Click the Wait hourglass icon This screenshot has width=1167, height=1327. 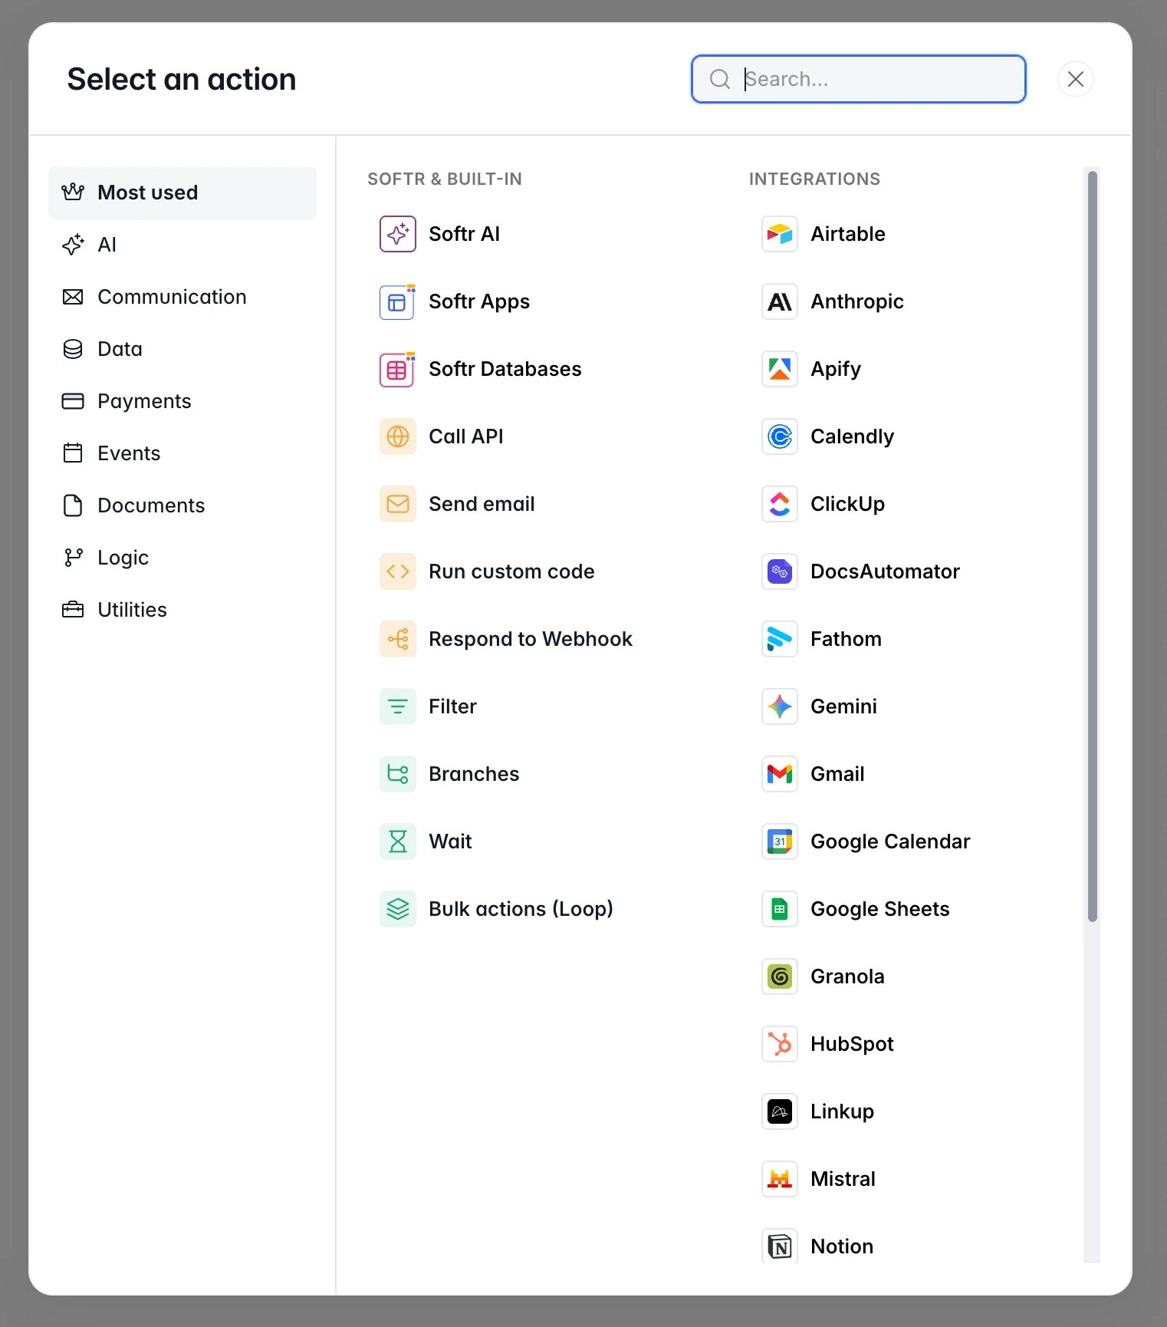click(x=397, y=841)
